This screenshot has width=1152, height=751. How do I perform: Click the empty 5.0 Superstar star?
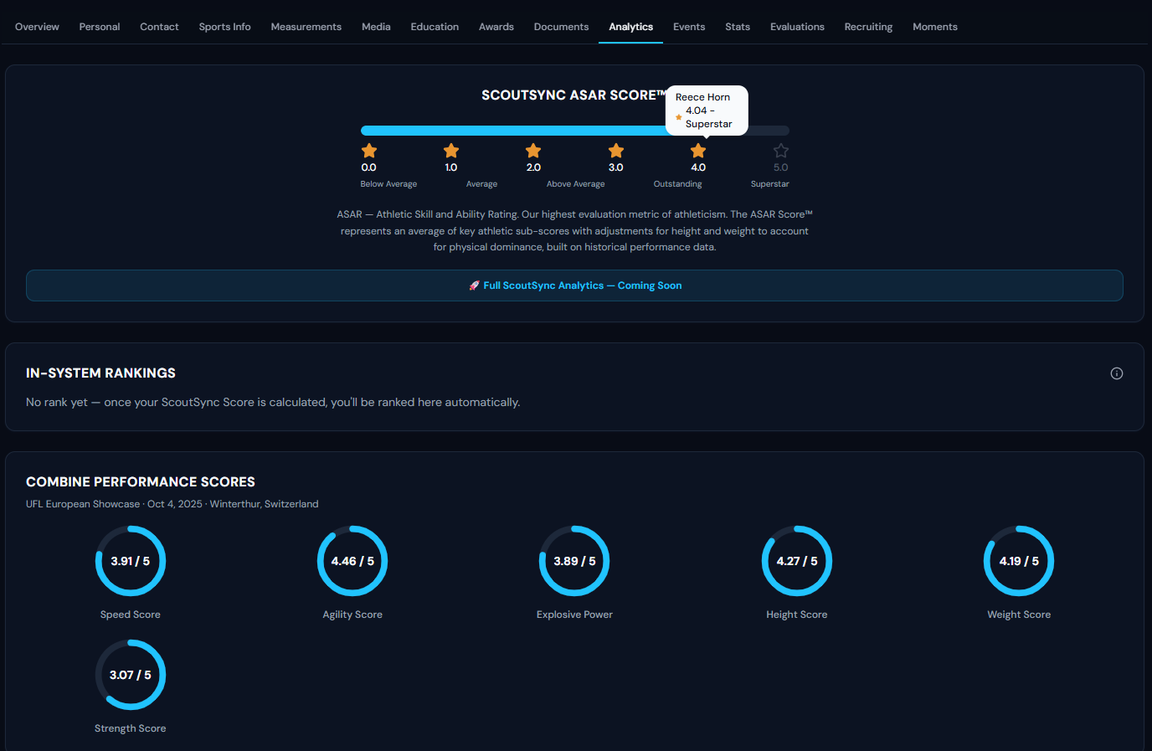781,151
